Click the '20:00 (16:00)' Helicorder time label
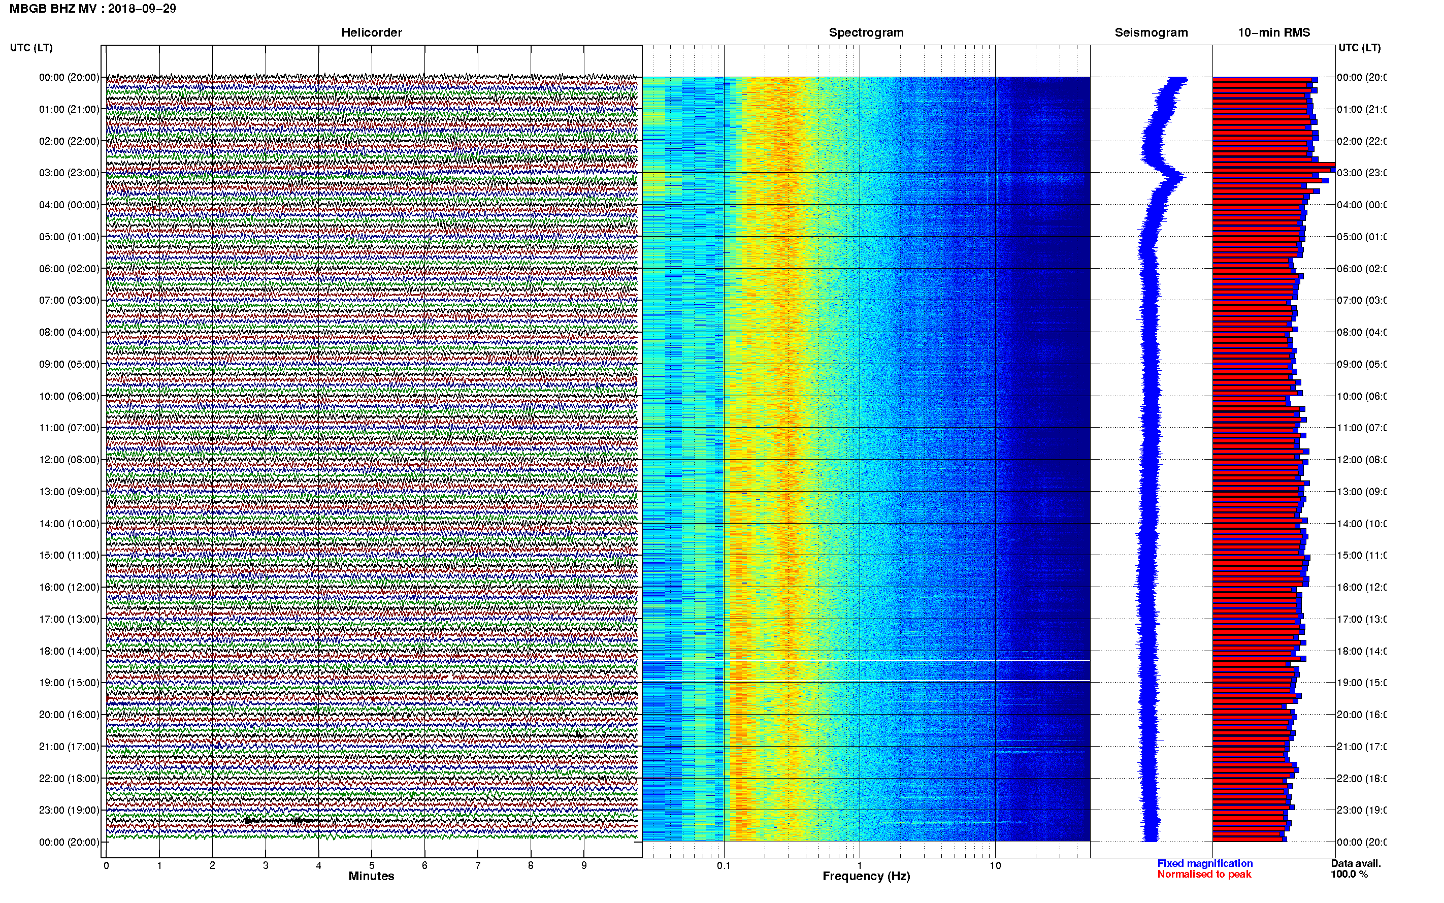 coord(69,714)
